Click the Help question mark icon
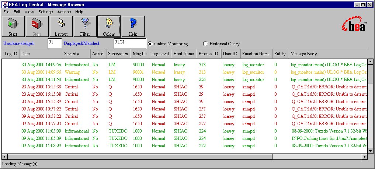The image size is (375, 169). tap(133, 27)
